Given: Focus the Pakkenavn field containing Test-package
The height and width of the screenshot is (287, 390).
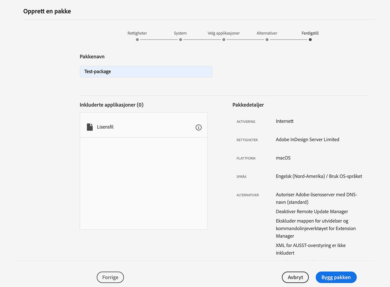Looking at the screenshot, I should coord(146,71).
